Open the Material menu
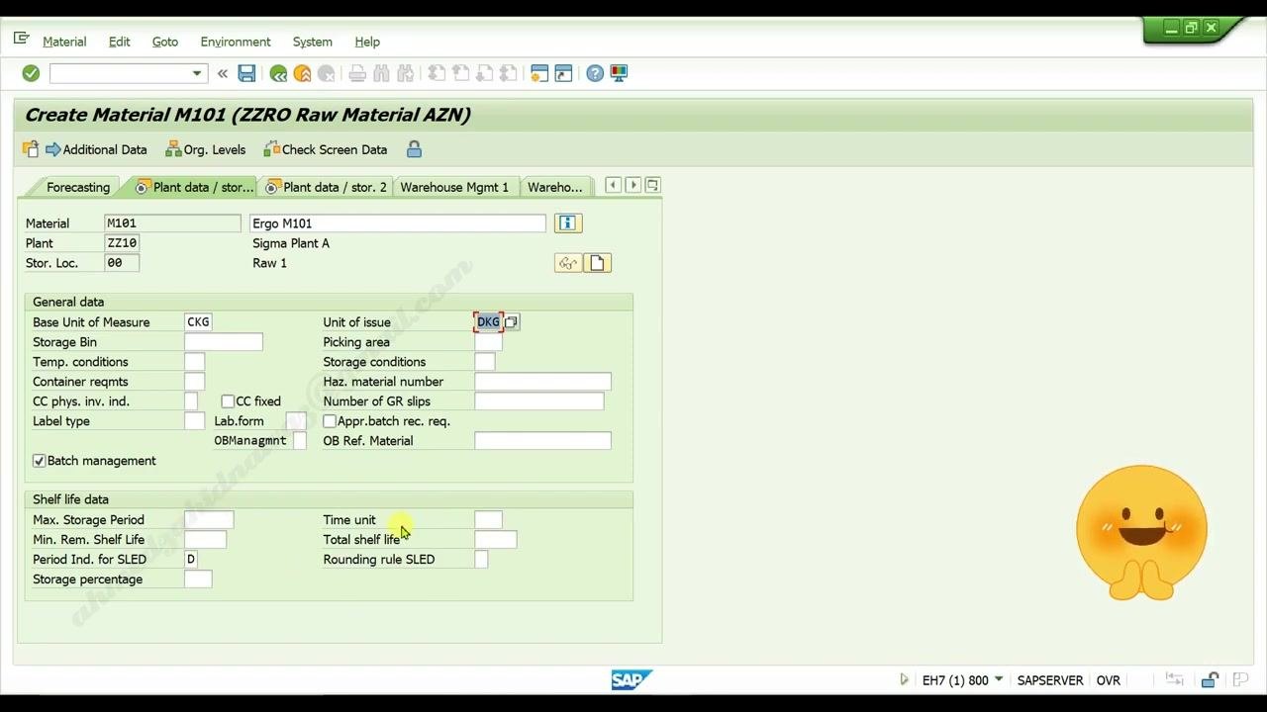This screenshot has height=712, width=1267. coord(64,42)
